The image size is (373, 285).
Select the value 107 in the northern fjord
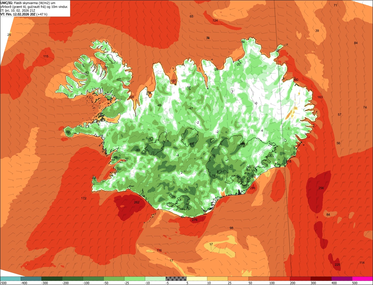coord(173,81)
